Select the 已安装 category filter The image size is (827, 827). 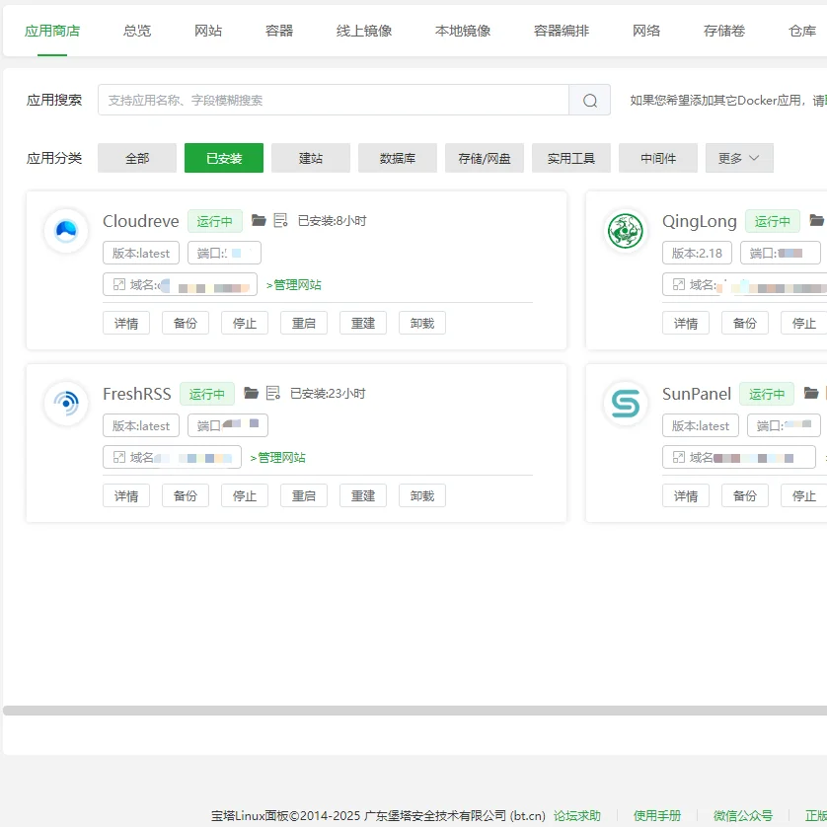[x=224, y=158]
